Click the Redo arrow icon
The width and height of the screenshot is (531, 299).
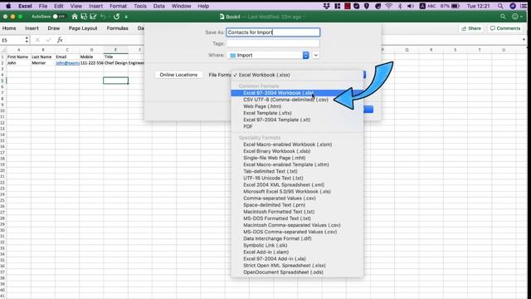(116, 17)
